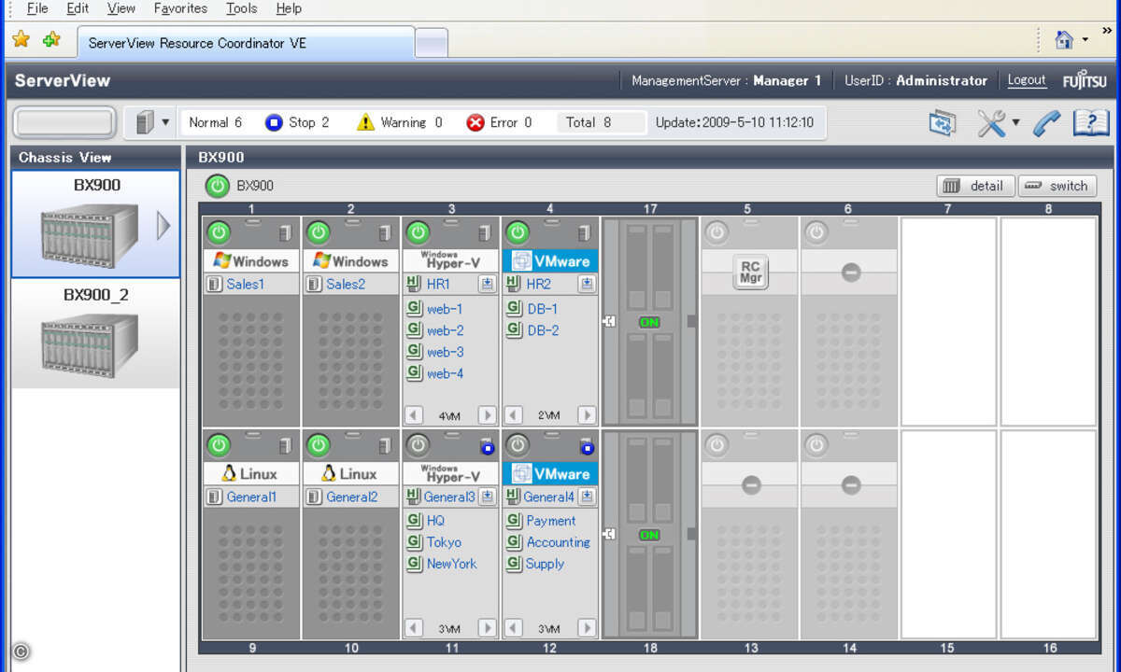This screenshot has width=1121, height=672.
Task: Click the guest icon beside web-3
Action: pos(415,352)
